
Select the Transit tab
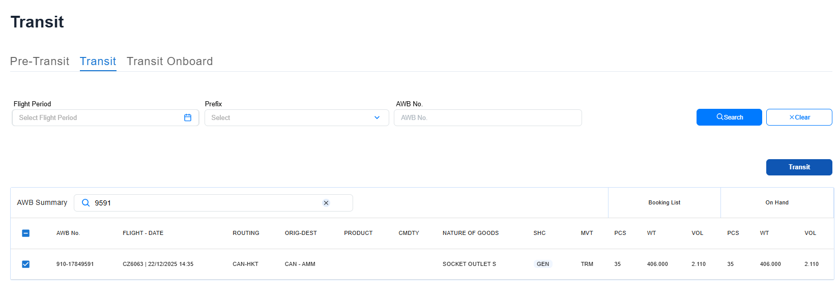(x=98, y=62)
